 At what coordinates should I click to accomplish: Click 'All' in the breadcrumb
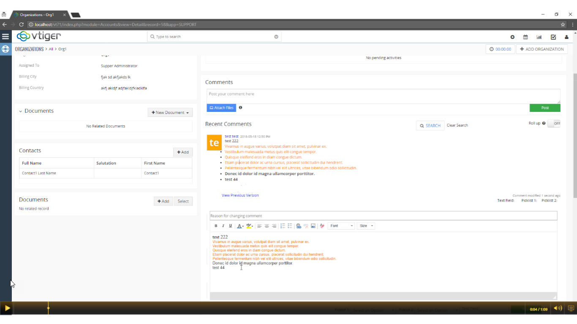[51, 49]
